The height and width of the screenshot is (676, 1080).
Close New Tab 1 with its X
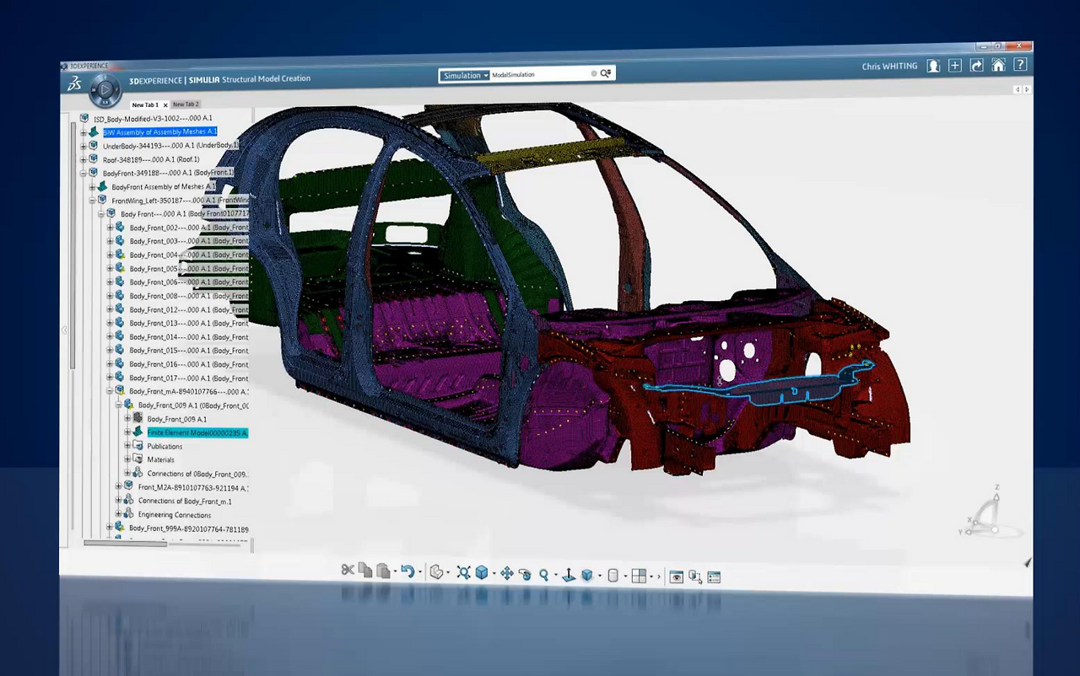(165, 105)
